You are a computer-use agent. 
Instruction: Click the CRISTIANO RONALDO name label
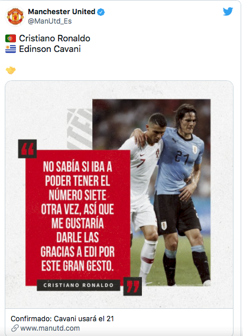pos(78,285)
